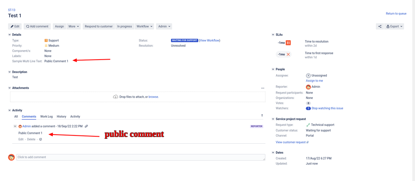Click the watchers count badge
415x181 pixels.
tap(308, 108)
